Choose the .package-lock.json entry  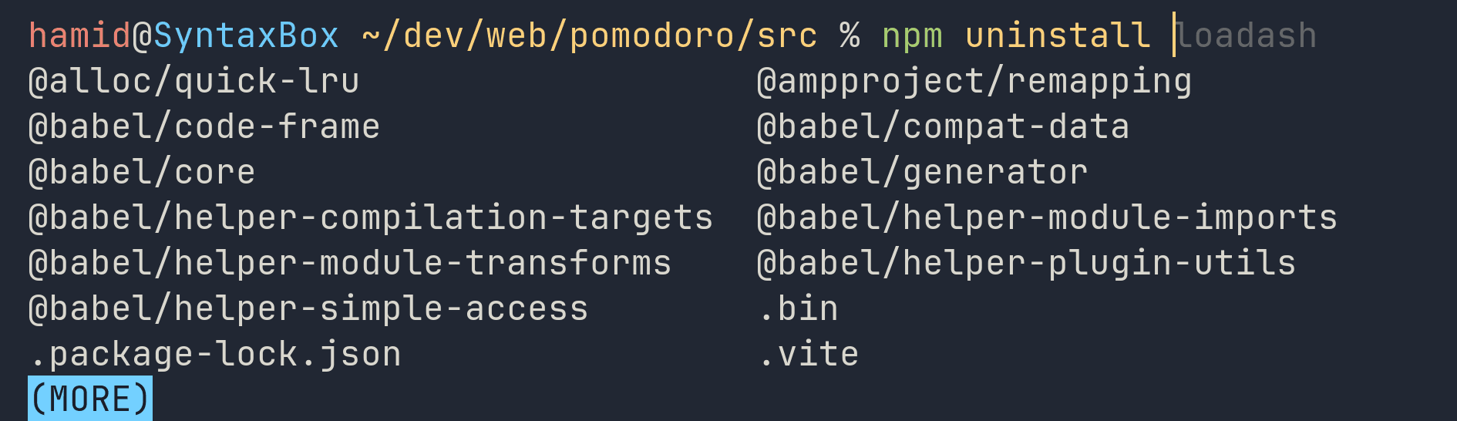tap(215, 355)
